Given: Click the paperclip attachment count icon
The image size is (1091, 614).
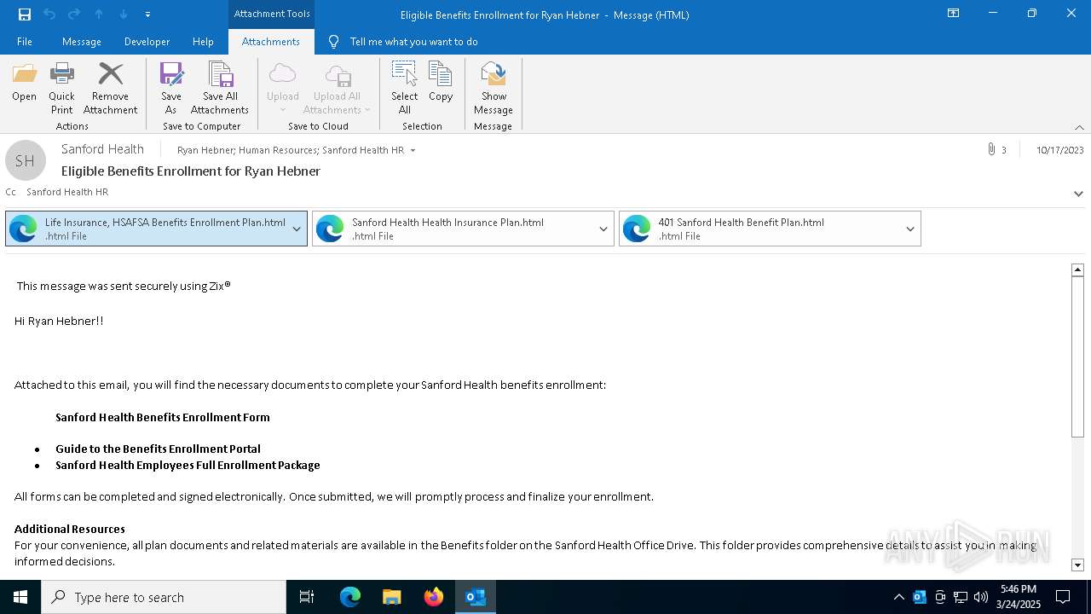Looking at the screenshot, I should point(991,149).
